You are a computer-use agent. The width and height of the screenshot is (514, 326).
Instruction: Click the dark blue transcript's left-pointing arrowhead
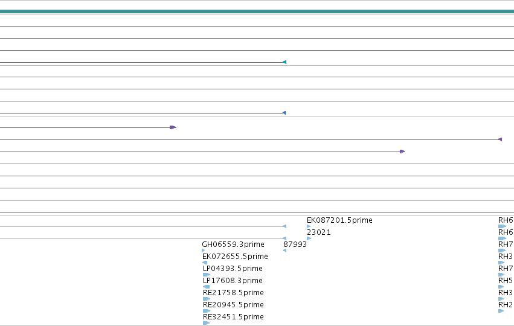(284, 113)
